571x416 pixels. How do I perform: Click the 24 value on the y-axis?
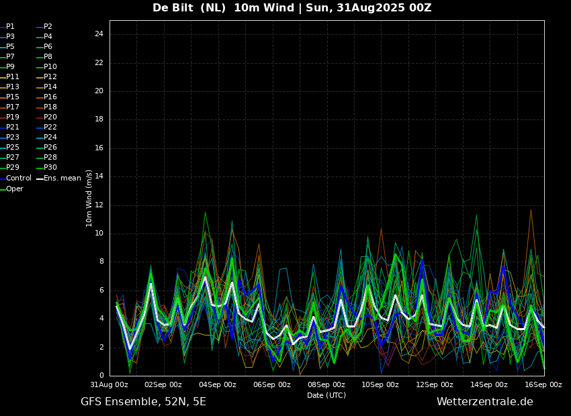coord(98,34)
